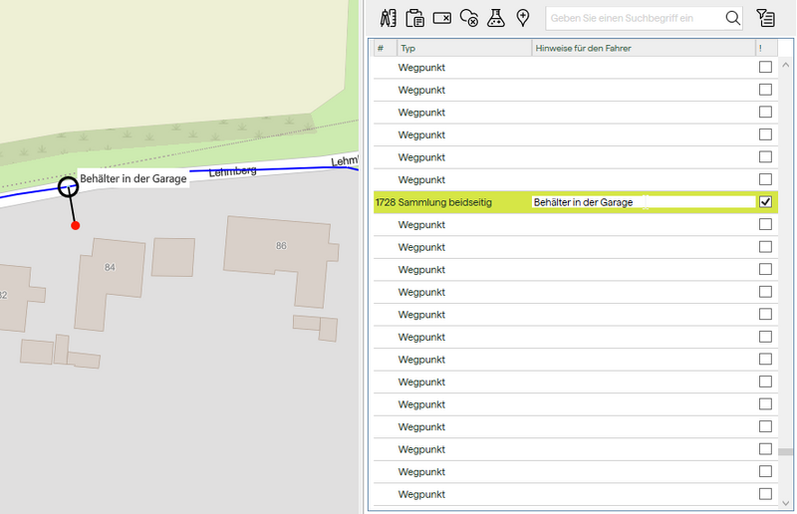The height and width of the screenshot is (514, 797).
Task: Click the 'Behälter in der Garage' map label
Action: point(133,178)
